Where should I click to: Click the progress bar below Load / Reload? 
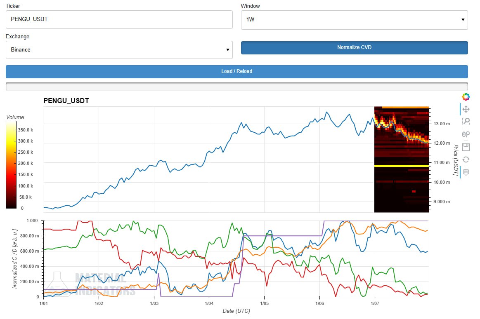click(x=236, y=87)
